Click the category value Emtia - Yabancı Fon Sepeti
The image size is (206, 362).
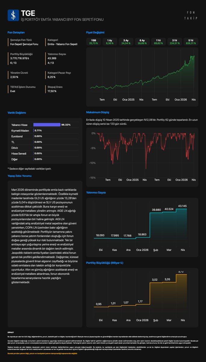62,44
